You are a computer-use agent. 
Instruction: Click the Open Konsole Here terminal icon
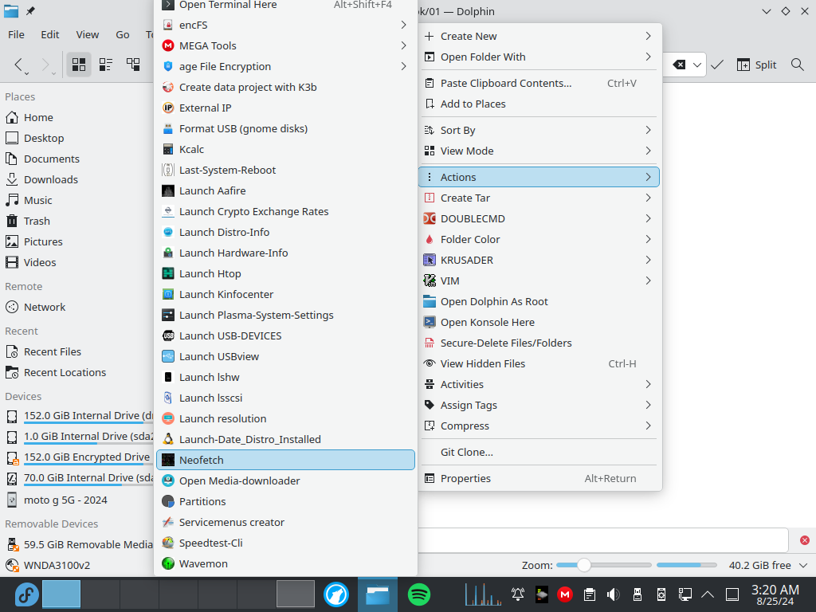pyautogui.click(x=430, y=322)
